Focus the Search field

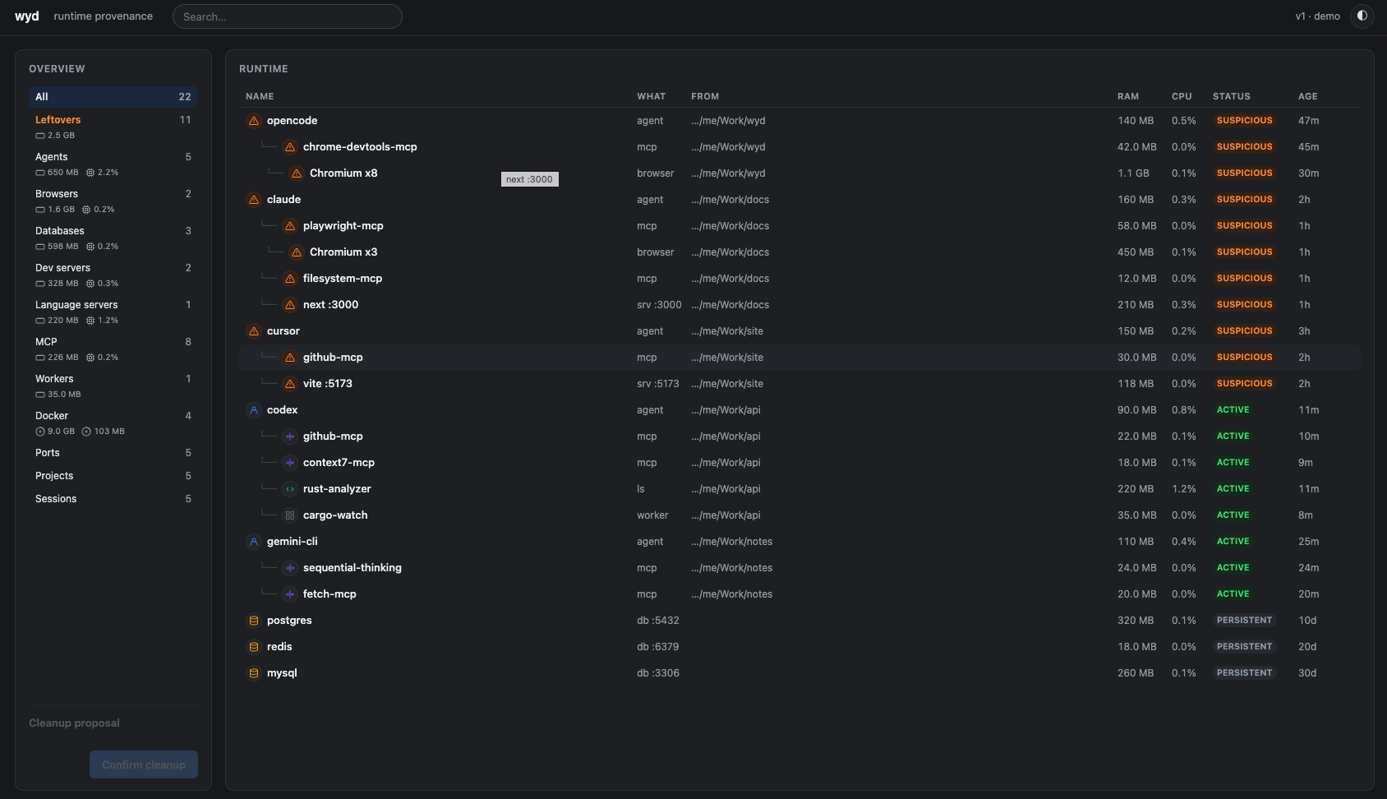[x=288, y=16]
